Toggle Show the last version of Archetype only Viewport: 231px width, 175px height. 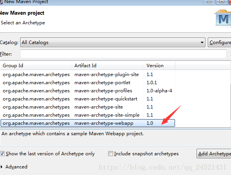pyautogui.click(x=2, y=154)
